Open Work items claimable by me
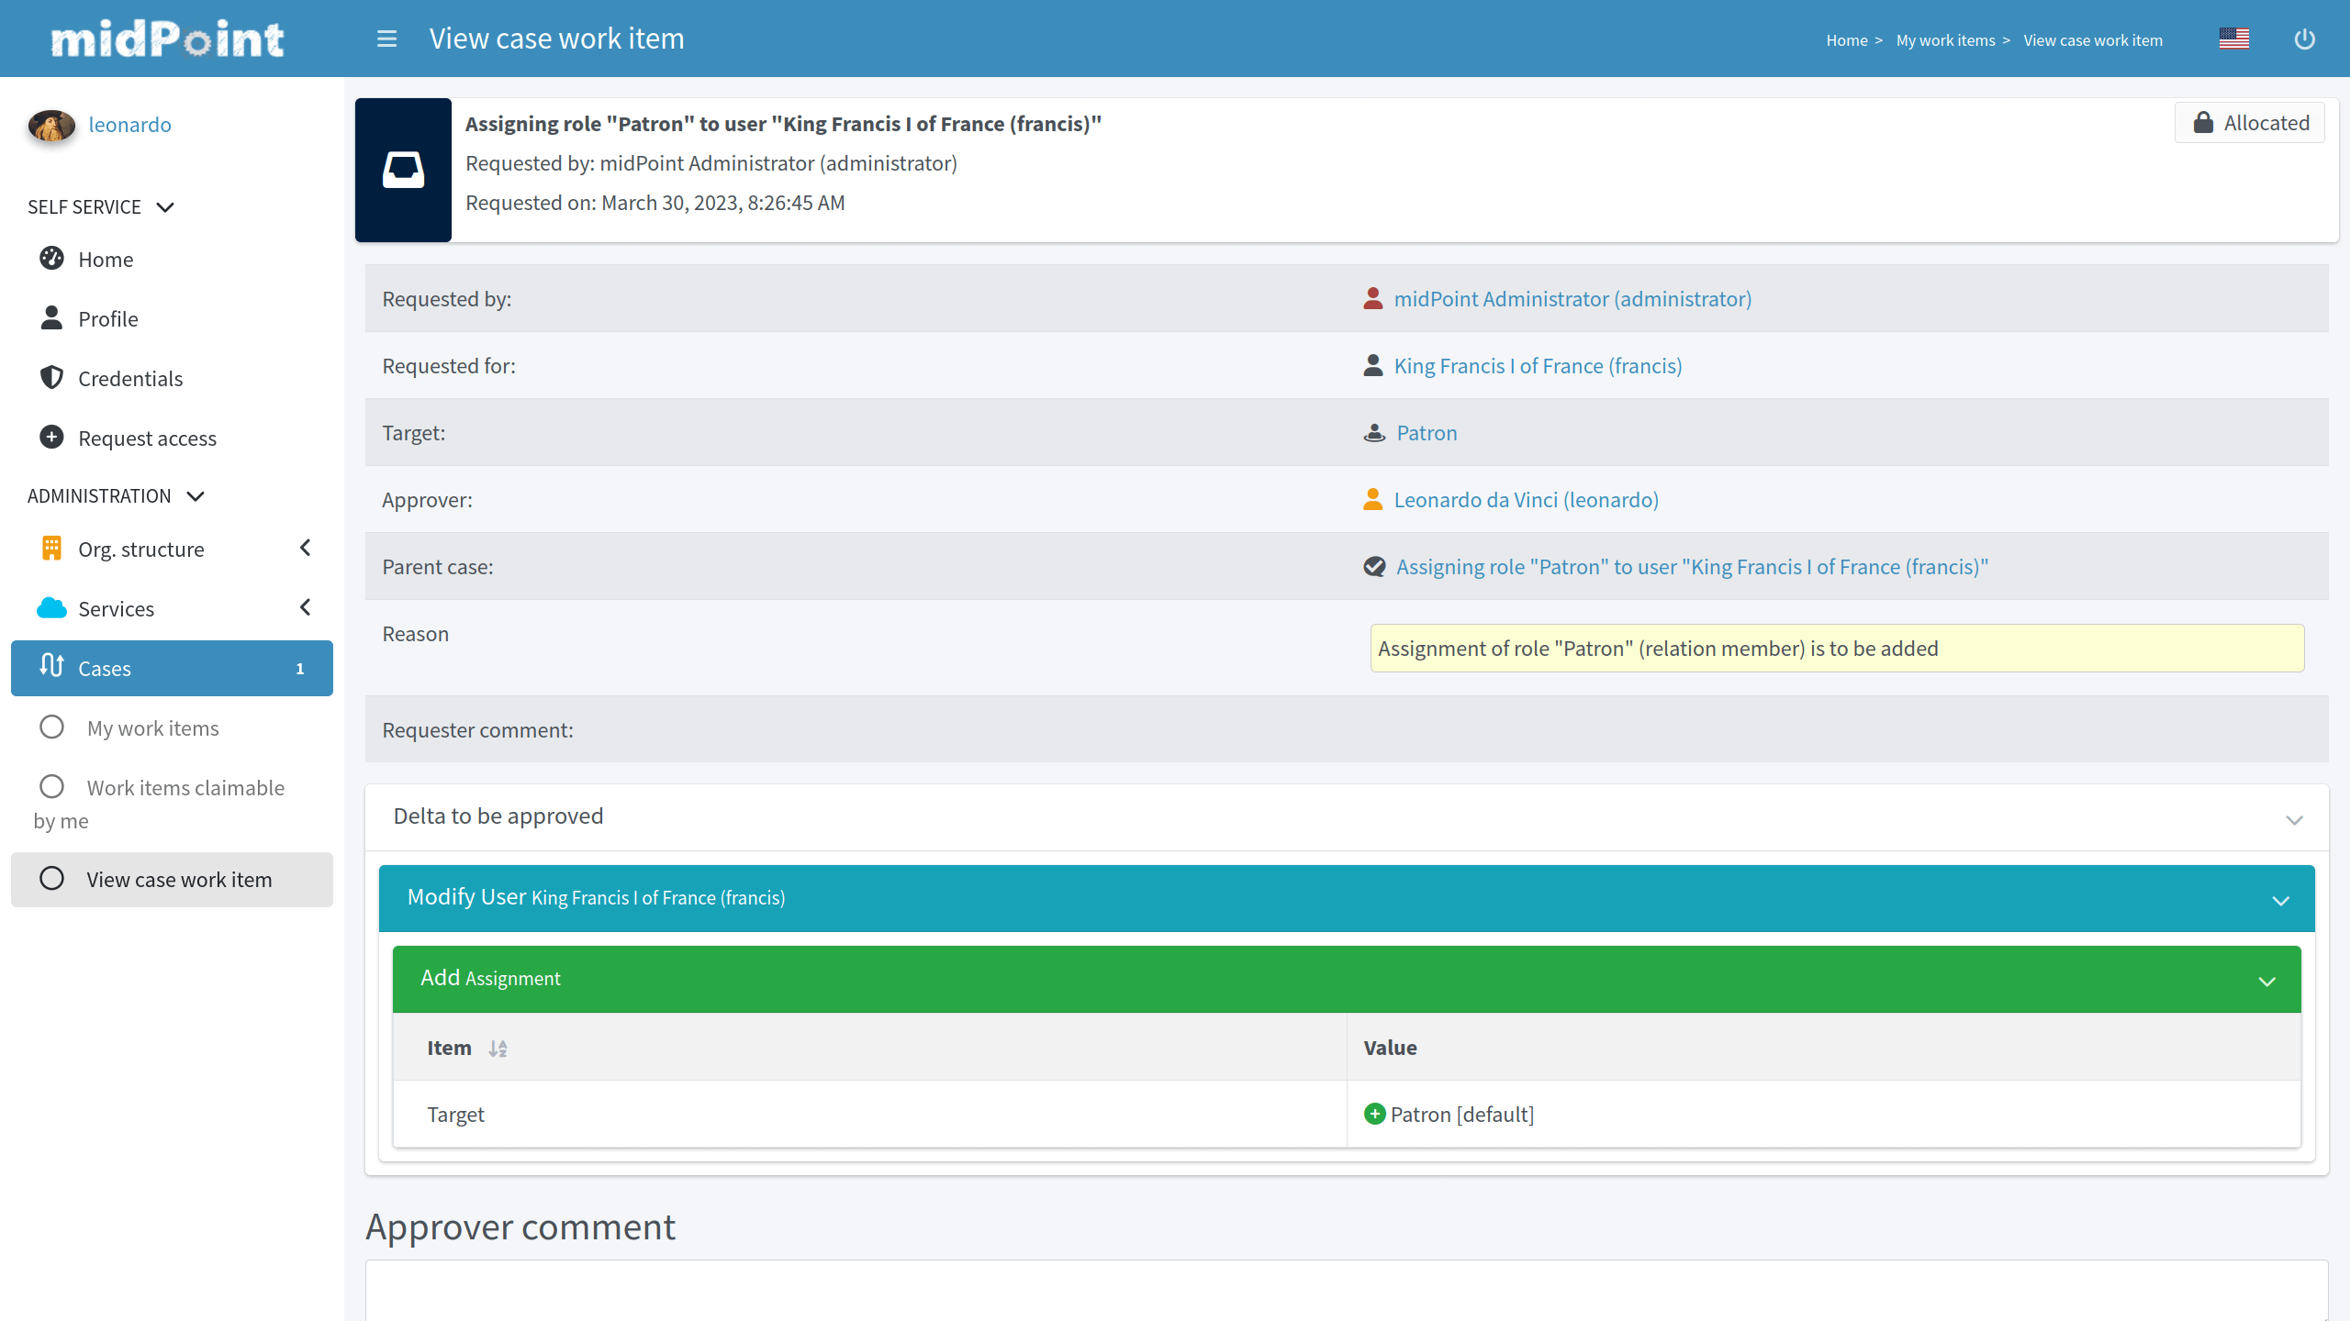The height and width of the screenshot is (1321, 2350). (x=172, y=804)
